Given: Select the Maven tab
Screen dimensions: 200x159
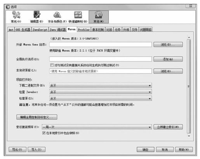Looking at the screenshot, I should pos(72,29).
